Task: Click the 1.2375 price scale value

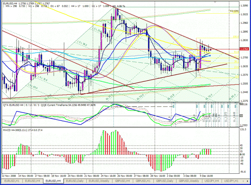Action: coord(244,101)
